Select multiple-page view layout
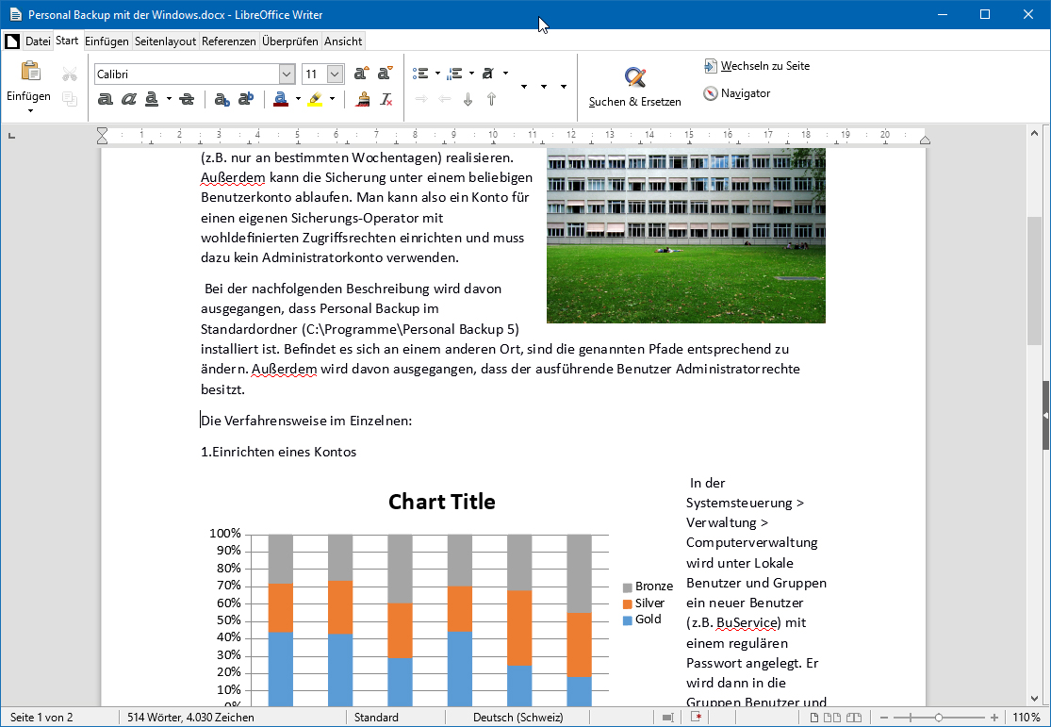Image resolution: width=1051 pixels, height=727 pixels. point(831,717)
